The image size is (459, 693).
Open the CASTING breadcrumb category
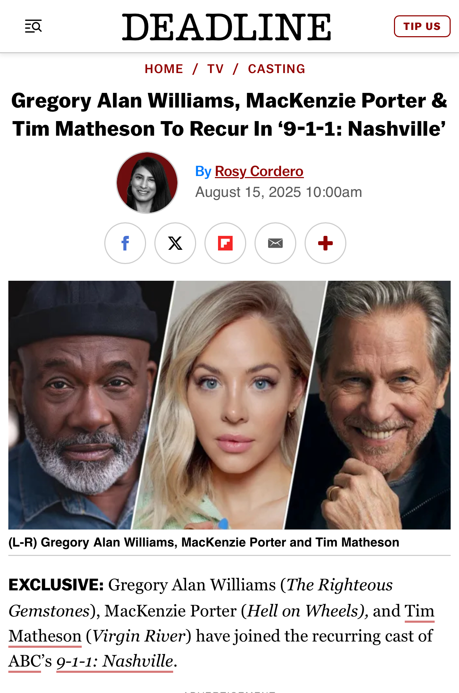point(276,69)
